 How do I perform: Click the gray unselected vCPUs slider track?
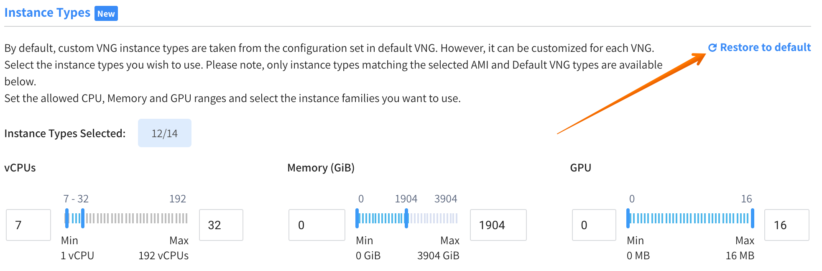pyautogui.click(x=136, y=218)
